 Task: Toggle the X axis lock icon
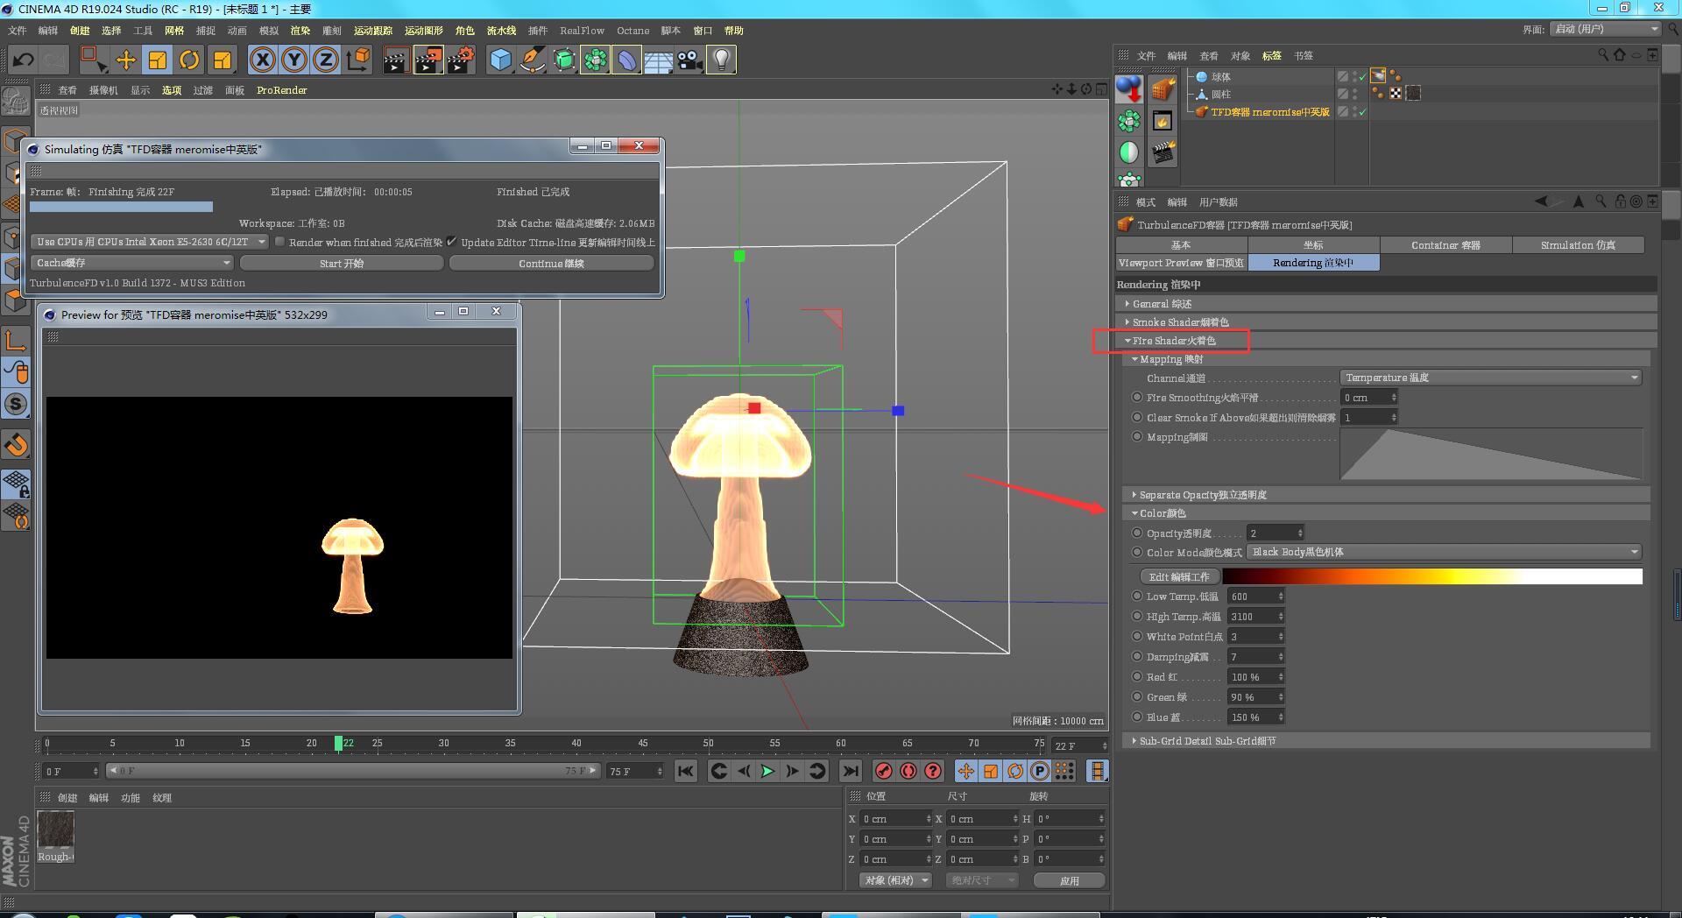coord(262,60)
